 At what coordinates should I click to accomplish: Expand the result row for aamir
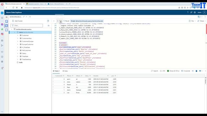coord(53,79)
